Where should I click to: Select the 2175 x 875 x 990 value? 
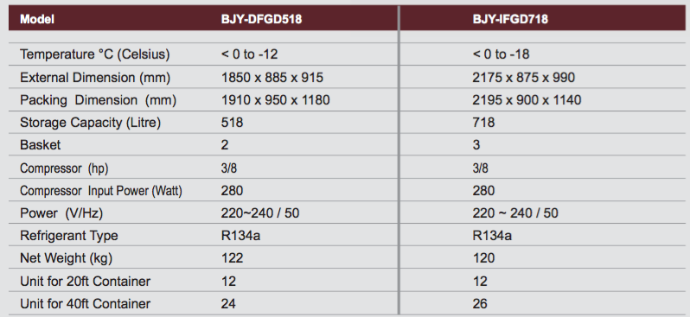(x=524, y=78)
